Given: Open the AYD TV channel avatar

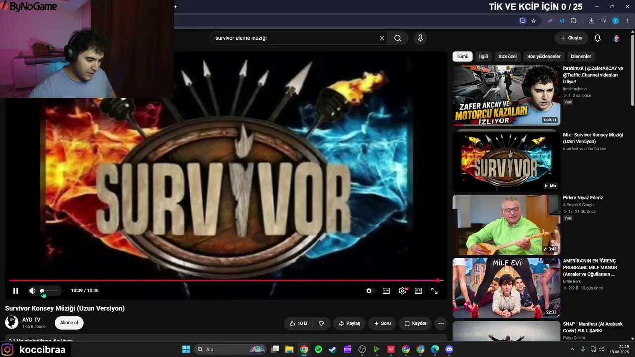Looking at the screenshot, I should 12,322.
